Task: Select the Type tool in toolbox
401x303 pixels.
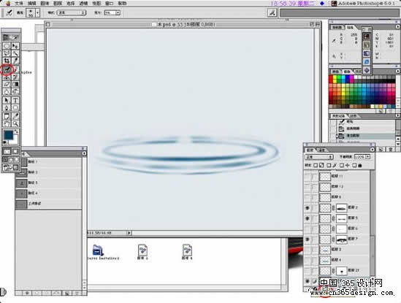Action: pyautogui.click(x=15, y=100)
